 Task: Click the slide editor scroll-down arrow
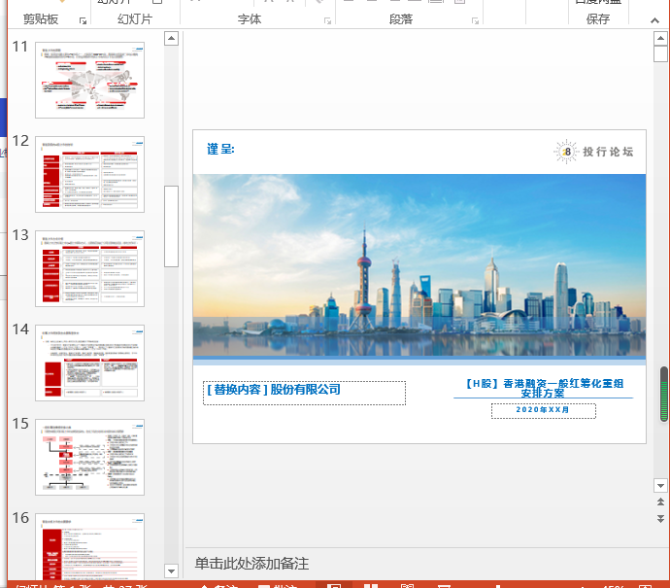pos(660,484)
